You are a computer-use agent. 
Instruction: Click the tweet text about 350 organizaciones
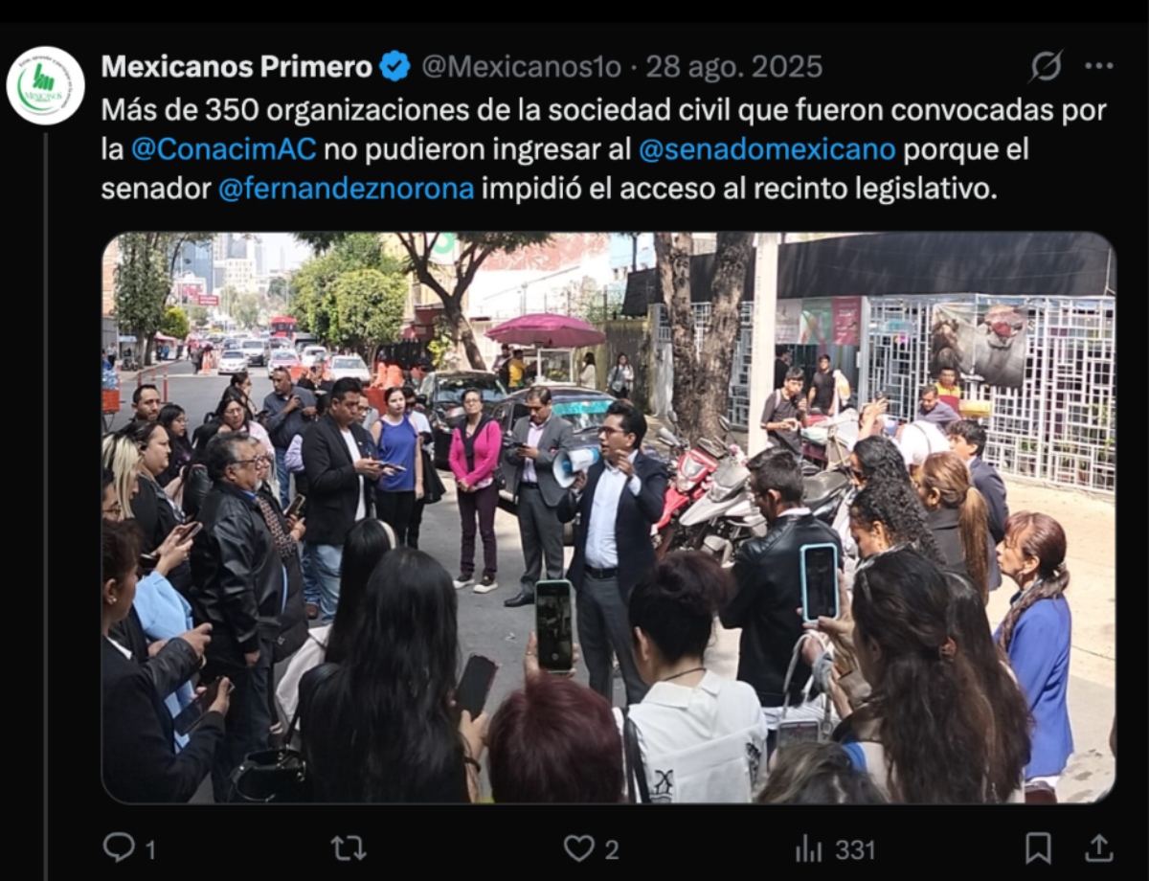click(604, 149)
